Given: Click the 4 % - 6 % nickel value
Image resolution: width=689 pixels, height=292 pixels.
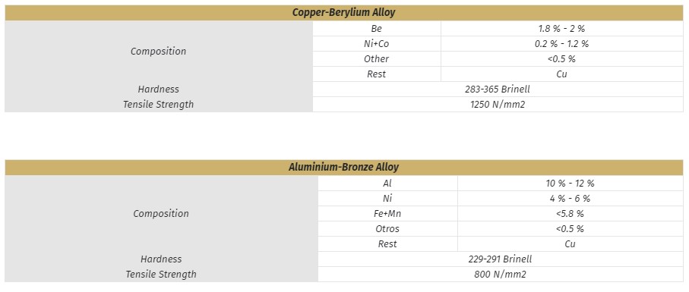Looking at the screenshot, I should point(570,199).
